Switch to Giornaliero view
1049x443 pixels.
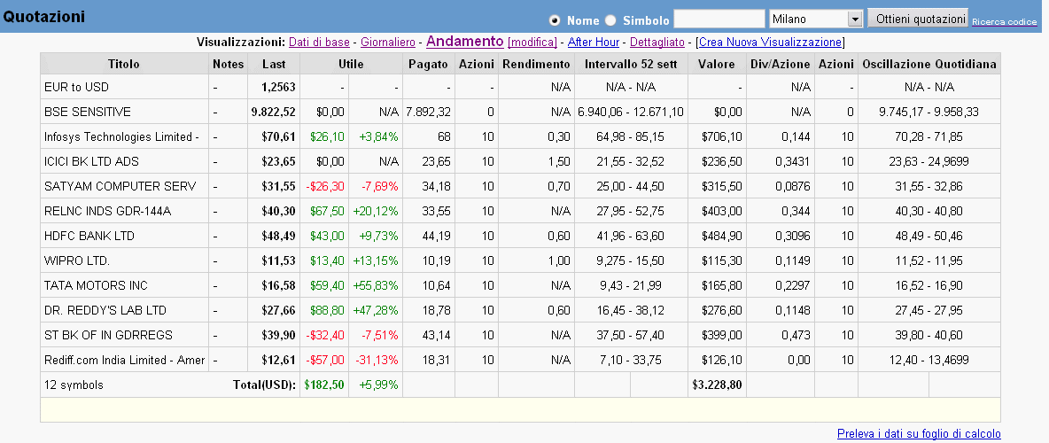[387, 43]
